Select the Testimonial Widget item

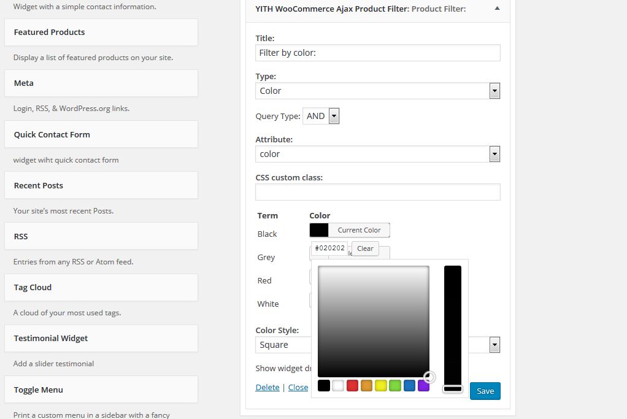101,338
